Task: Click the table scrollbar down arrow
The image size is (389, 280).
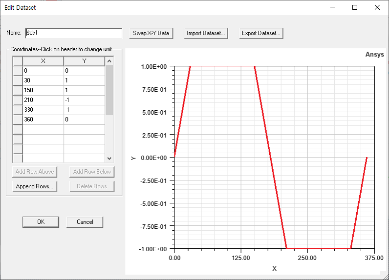Action: [x=109, y=159]
